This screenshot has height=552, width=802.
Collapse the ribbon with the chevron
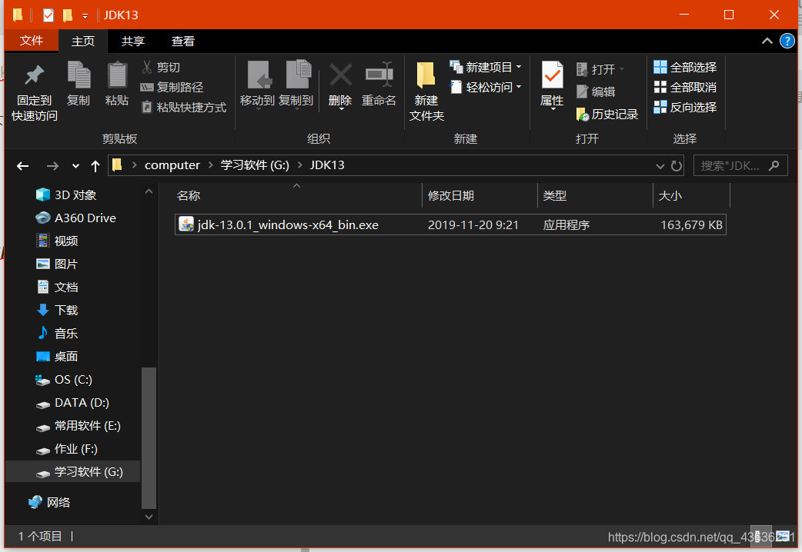(767, 41)
